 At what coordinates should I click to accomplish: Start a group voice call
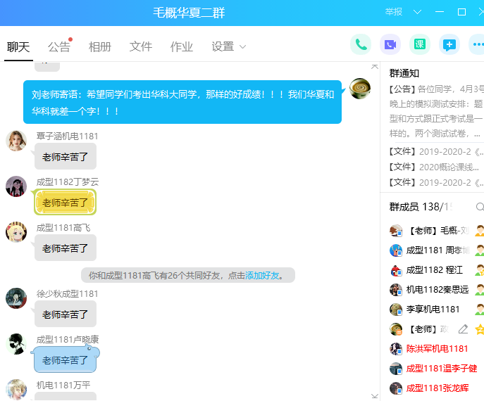point(361,44)
